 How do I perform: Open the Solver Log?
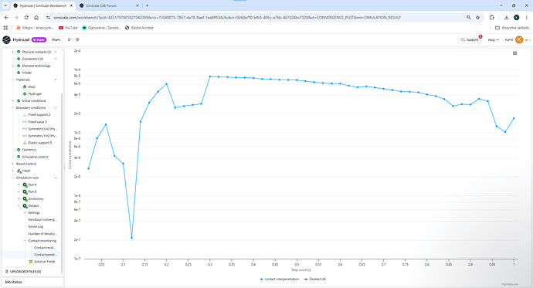36,226
